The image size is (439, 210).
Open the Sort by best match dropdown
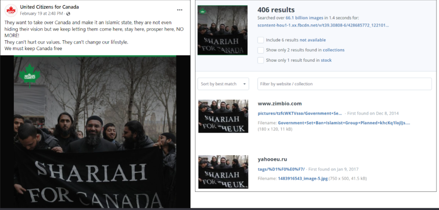click(223, 84)
